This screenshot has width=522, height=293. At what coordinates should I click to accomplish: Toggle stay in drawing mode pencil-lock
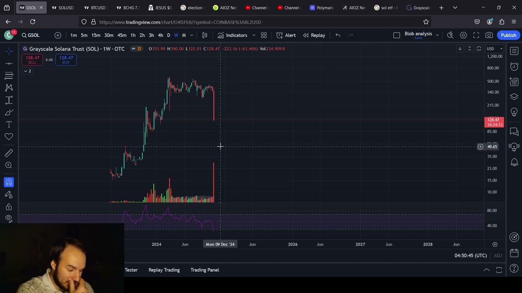[x=9, y=195]
